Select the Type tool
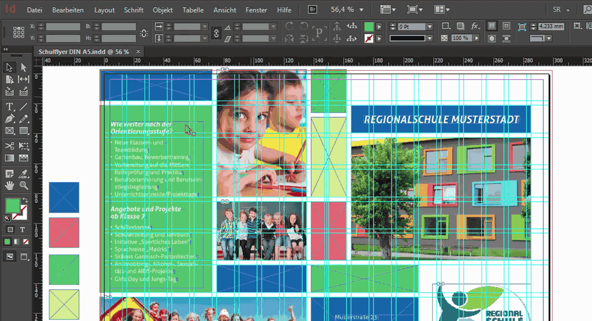The image size is (592, 321). pos(9,107)
